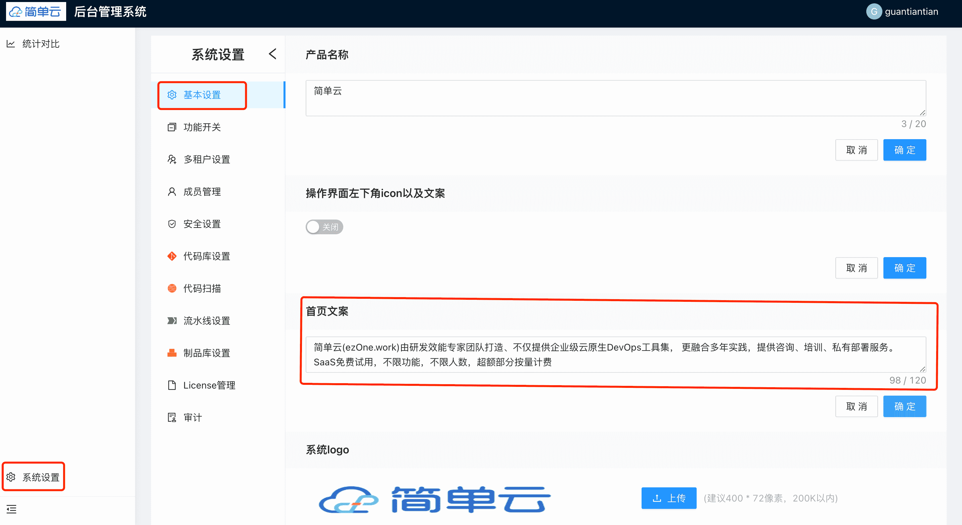
Task: Grab the 产品名称 textarea resize handle
Action: pyautogui.click(x=922, y=113)
